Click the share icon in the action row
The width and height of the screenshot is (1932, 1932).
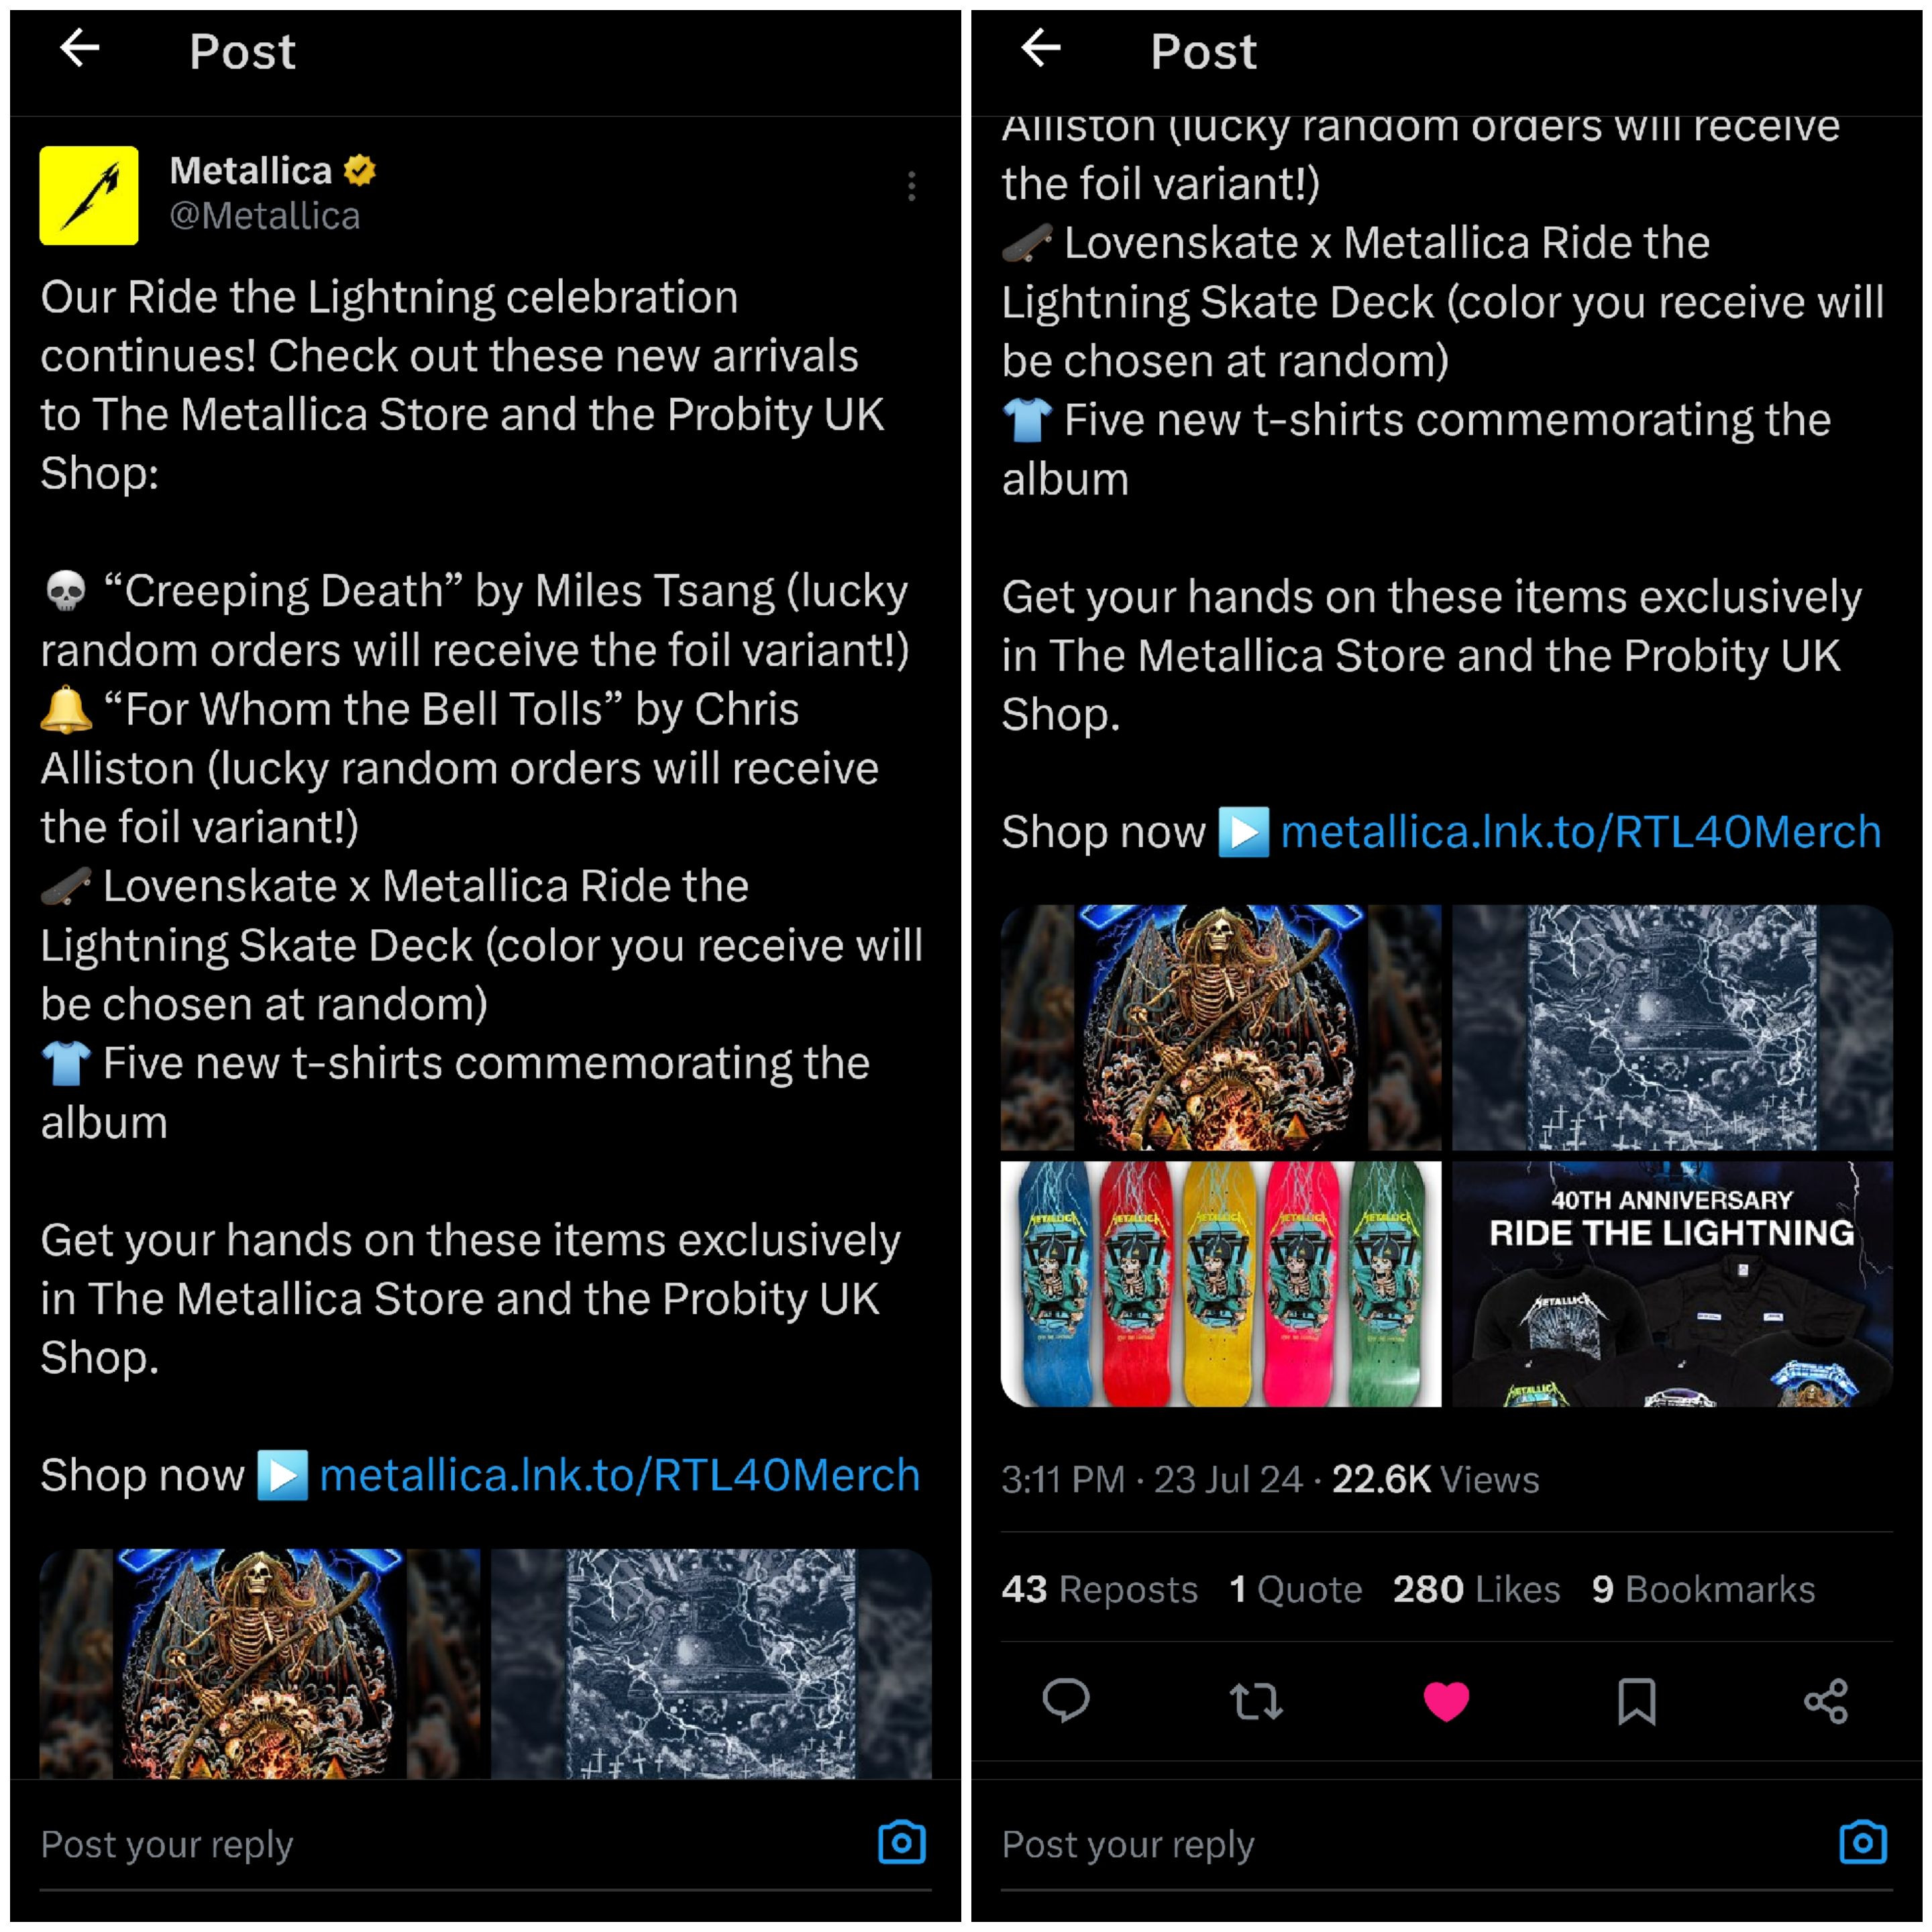tap(1826, 1701)
